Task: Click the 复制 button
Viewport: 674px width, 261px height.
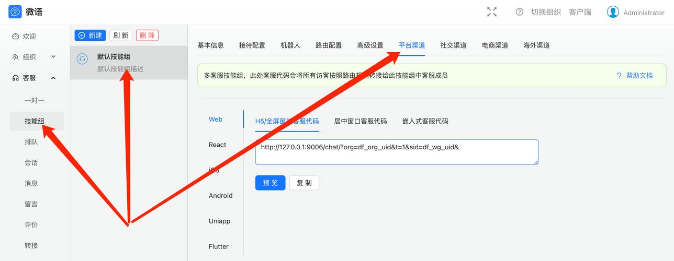Action: [304, 183]
